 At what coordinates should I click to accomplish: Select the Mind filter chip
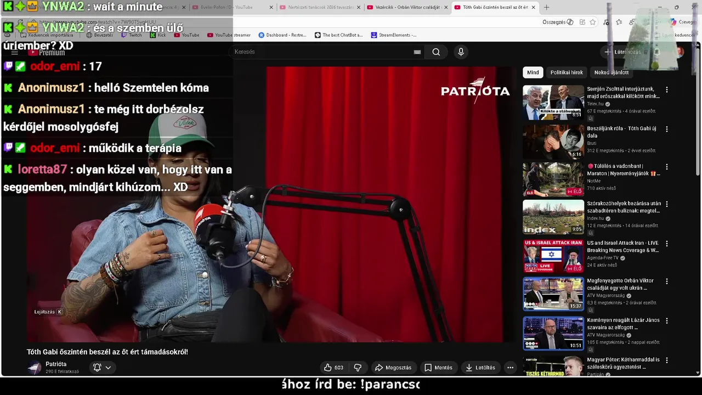[x=533, y=72]
